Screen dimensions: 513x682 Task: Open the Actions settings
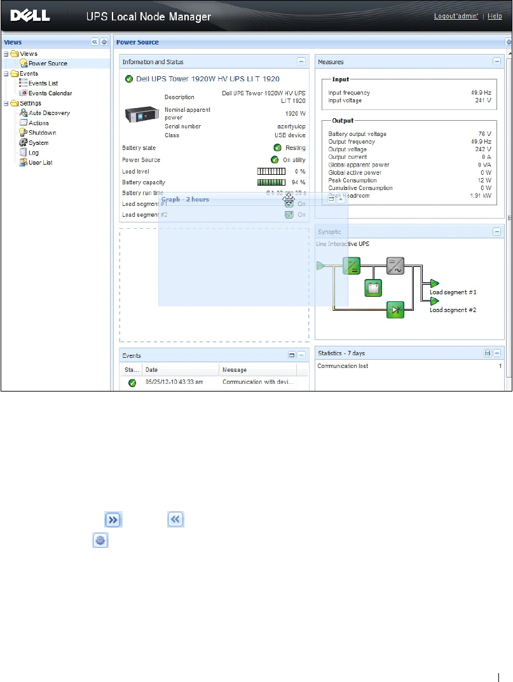[39, 123]
